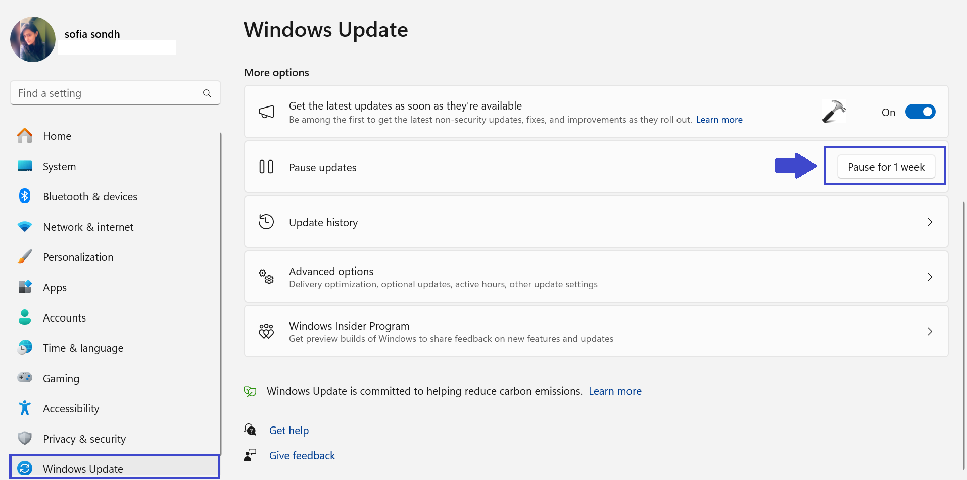967x480 pixels.
Task: Click the Network wifi icon
Action: point(25,227)
